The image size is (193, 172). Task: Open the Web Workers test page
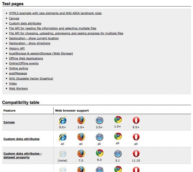pos(18,88)
